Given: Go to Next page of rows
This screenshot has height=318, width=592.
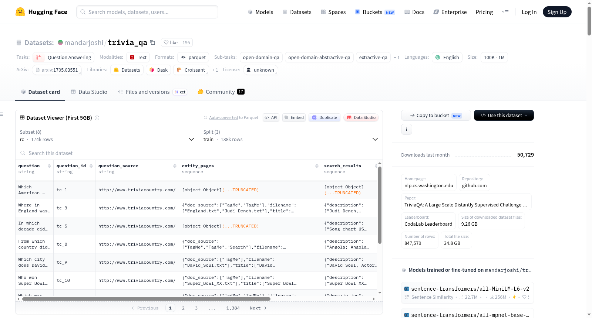Looking at the screenshot, I should (x=258, y=308).
